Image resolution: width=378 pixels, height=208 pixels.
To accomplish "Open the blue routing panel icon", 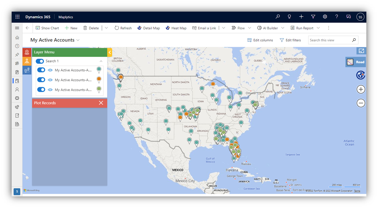I will click(x=27, y=70).
